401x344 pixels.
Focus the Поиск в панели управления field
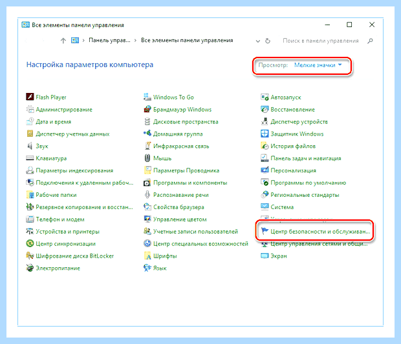point(321,41)
